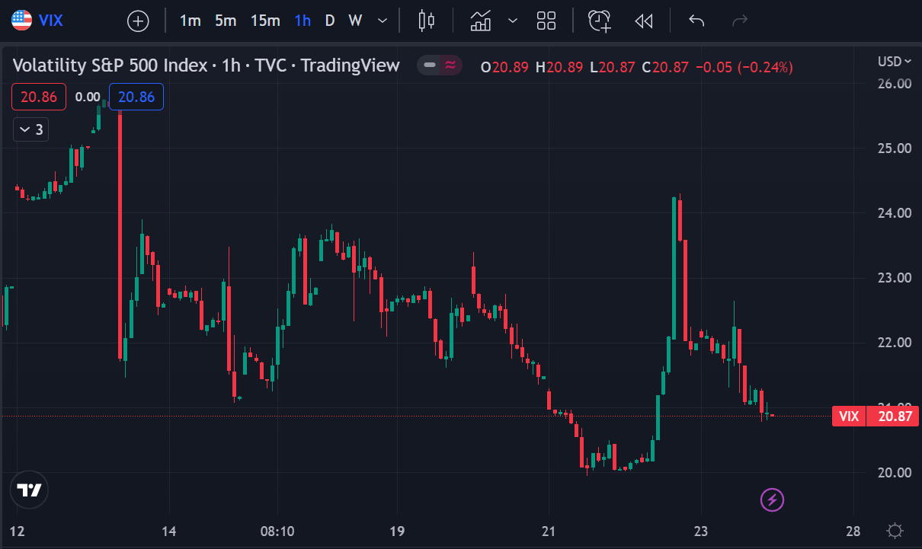Click the undo arrow
The image size is (922, 549).
(x=696, y=21)
